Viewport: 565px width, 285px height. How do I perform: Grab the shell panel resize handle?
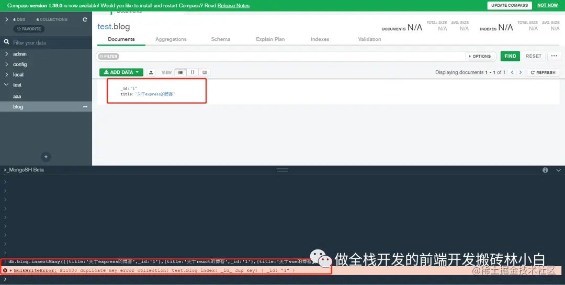tap(282, 170)
